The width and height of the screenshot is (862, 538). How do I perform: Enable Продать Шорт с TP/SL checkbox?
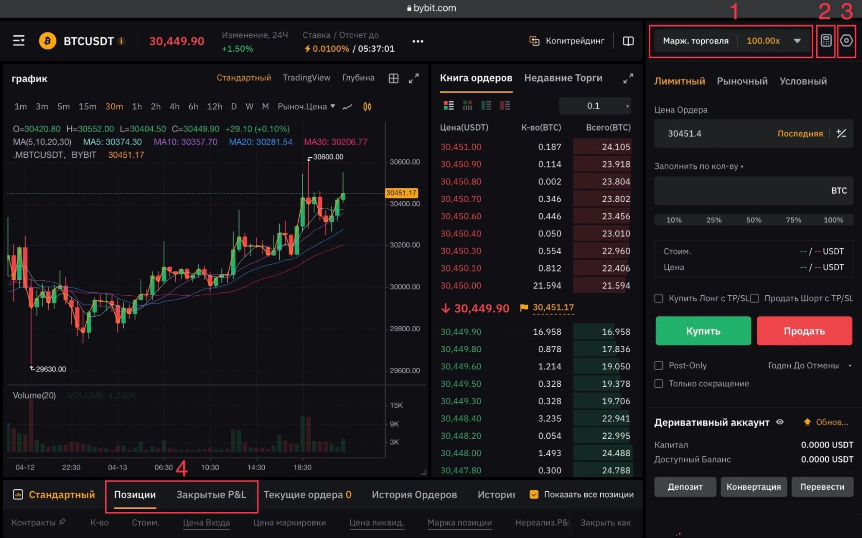[x=754, y=298]
